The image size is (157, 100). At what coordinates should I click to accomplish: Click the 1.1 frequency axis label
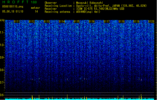click(x=2, y=32)
